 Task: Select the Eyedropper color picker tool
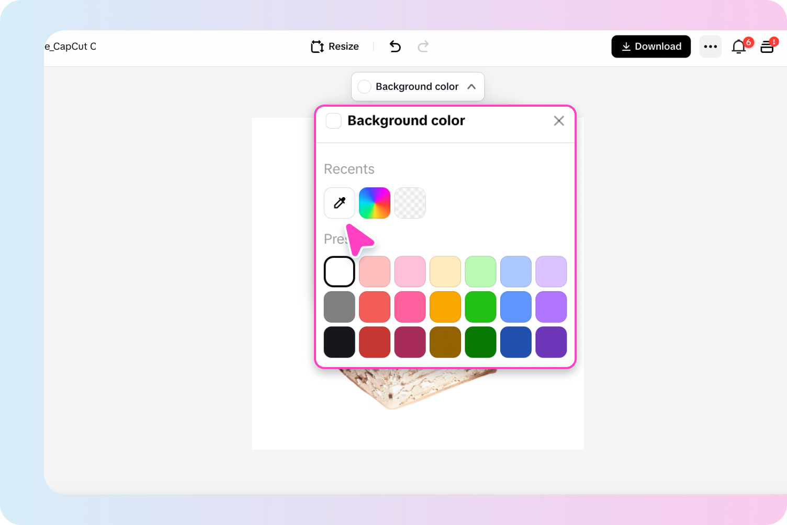click(x=339, y=203)
